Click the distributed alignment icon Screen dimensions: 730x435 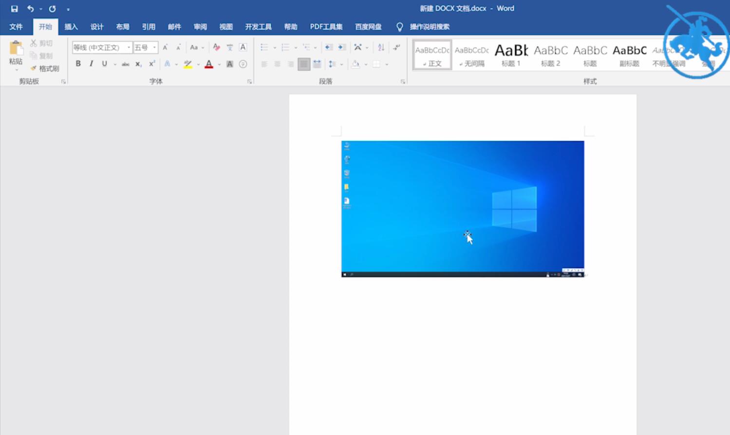pos(317,64)
